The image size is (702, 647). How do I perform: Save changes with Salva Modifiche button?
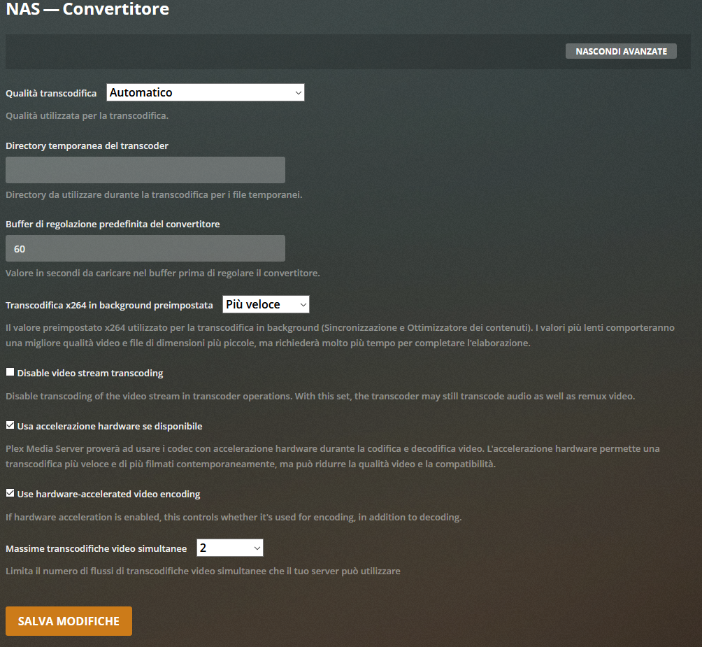tap(69, 621)
